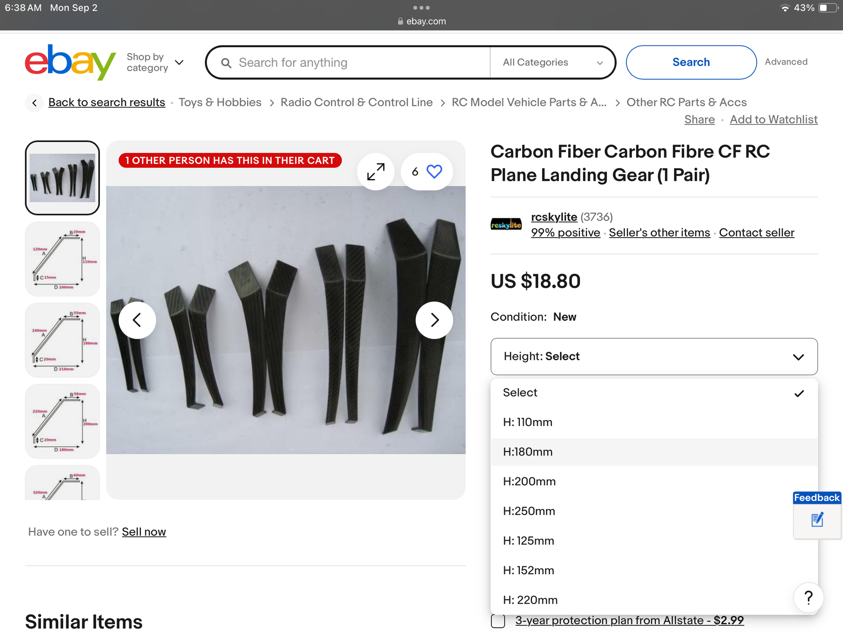The width and height of the screenshot is (843, 632).
Task: Tap the heart watchlist icon
Action: point(434,171)
